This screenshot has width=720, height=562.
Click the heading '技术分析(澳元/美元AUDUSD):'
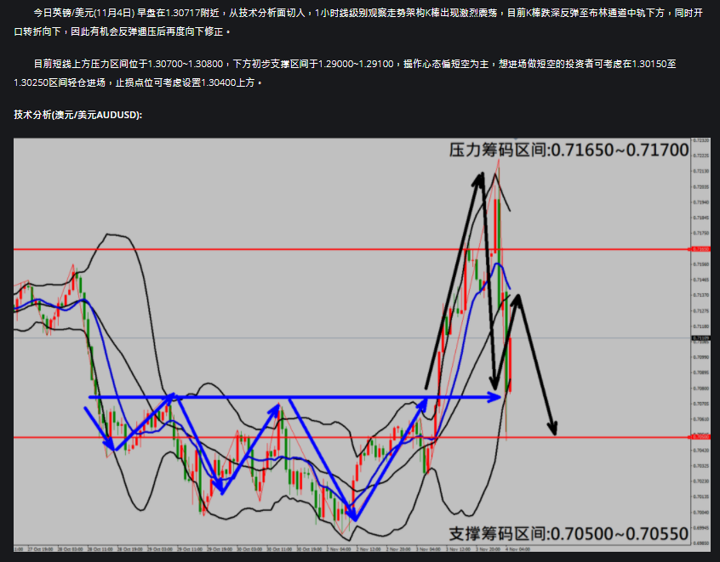coord(78,115)
